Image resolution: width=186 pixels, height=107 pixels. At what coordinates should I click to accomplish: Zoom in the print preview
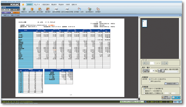pyautogui.click(x=148, y=71)
